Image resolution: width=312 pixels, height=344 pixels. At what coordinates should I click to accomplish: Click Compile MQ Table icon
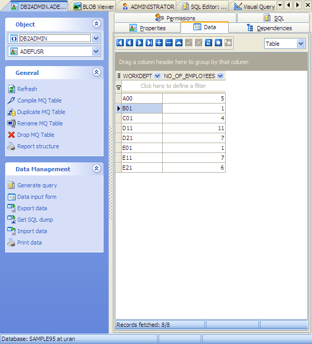(x=11, y=100)
